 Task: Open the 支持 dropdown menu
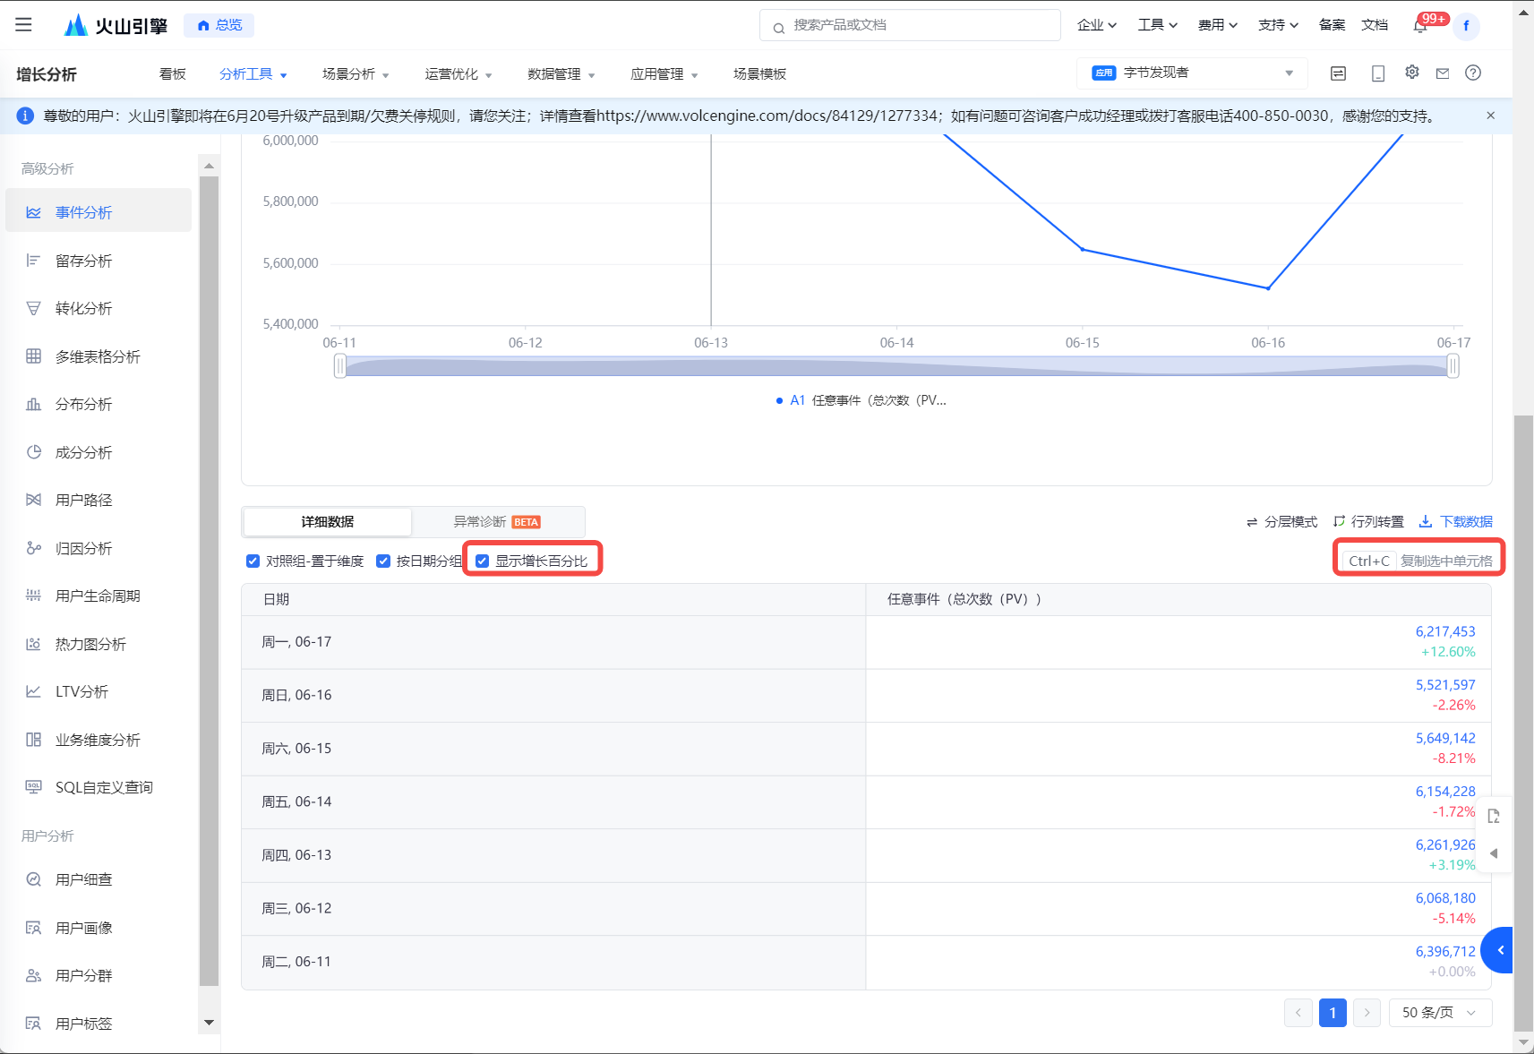click(x=1278, y=25)
